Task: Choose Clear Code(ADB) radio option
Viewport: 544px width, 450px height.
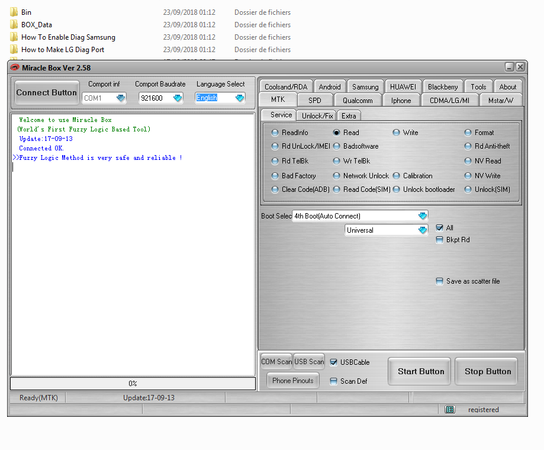Action: click(x=275, y=189)
